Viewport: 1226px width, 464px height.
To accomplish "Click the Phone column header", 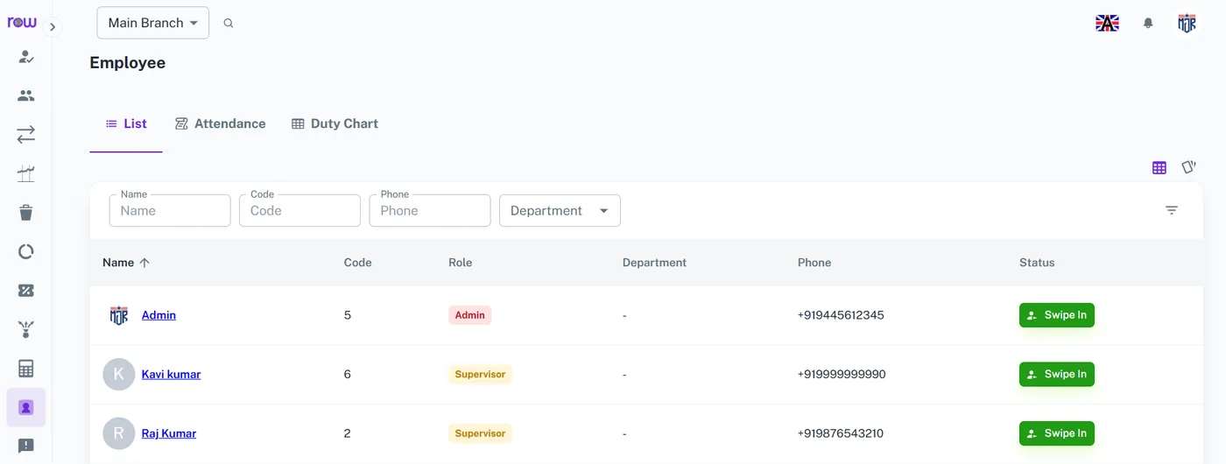I will pos(814,263).
